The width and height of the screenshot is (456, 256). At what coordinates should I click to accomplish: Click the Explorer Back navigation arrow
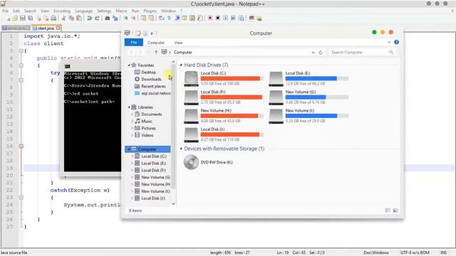pyautogui.click(x=131, y=52)
